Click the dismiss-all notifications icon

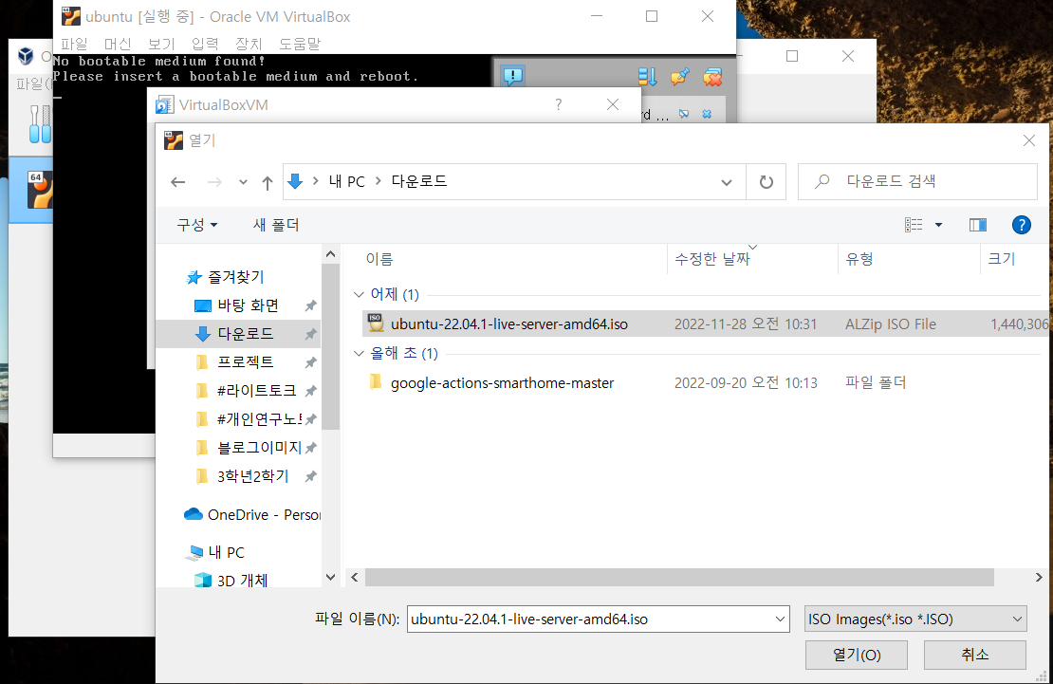(712, 77)
